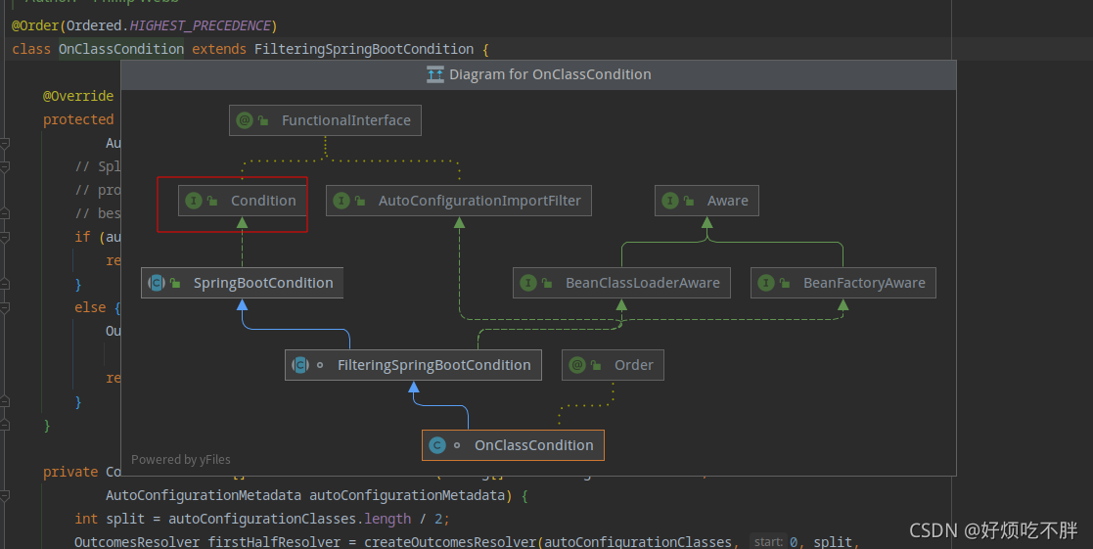Click interface icon on BeanClassLoaderAware node
This screenshot has height=549, width=1093.
tap(528, 283)
